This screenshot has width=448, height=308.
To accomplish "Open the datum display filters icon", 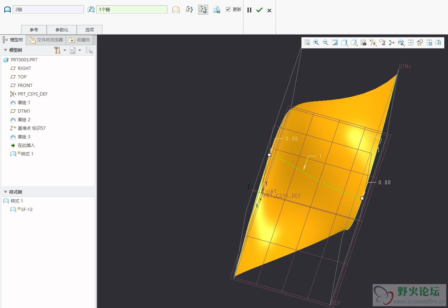I will (373, 42).
